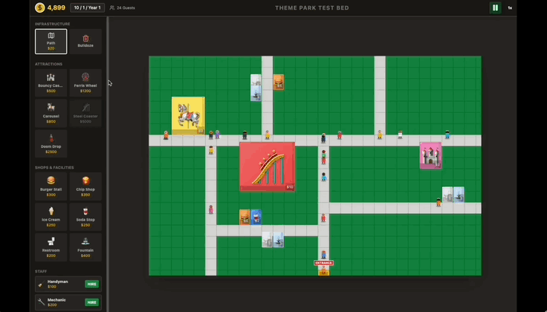The image size is (547, 312).
Task: Choose the Bouncy Castle attraction
Action: pos(51,82)
